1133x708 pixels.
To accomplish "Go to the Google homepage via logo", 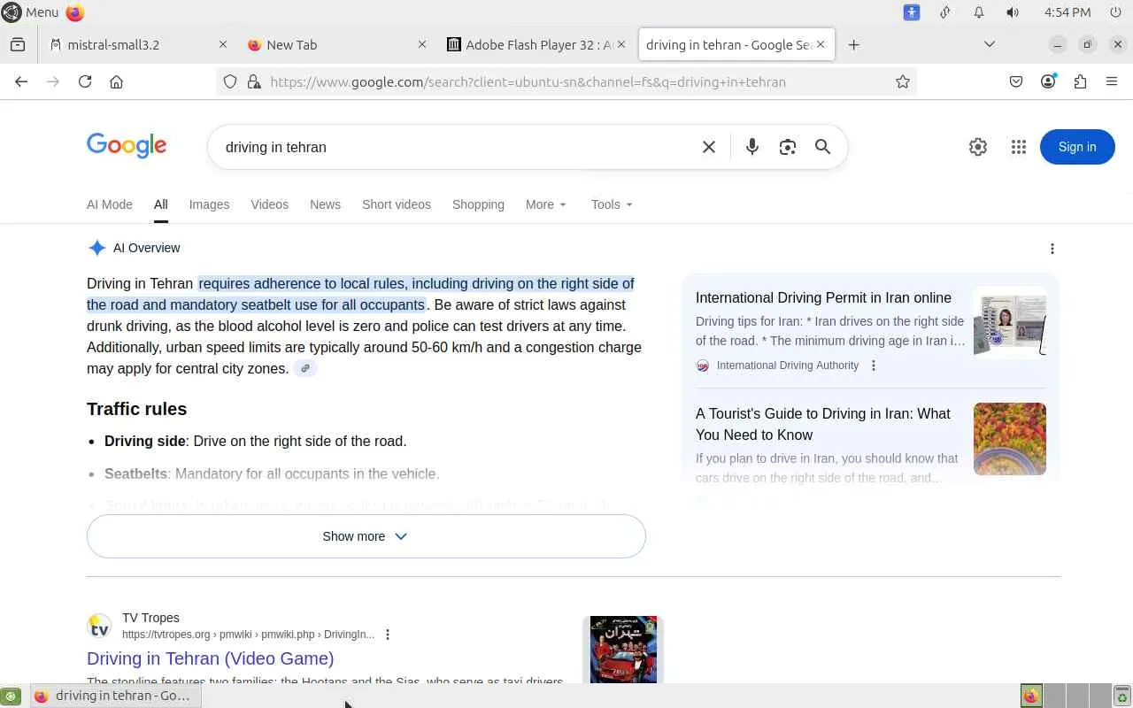I will coord(127,146).
